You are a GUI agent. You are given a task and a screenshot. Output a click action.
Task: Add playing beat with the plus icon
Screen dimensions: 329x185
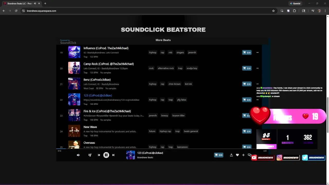(x=243, y=155)
